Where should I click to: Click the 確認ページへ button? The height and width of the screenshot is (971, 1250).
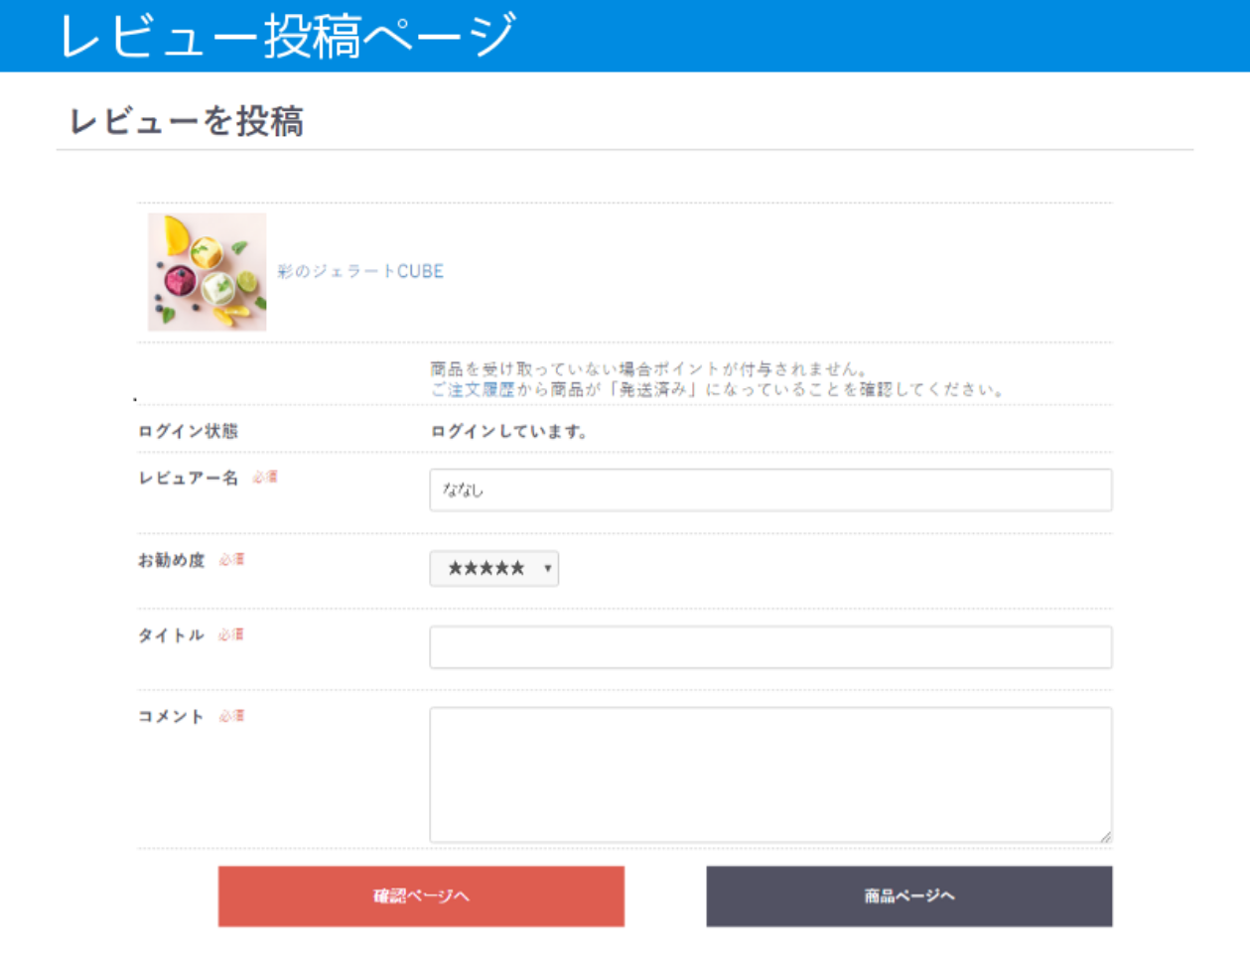[421, 896]
